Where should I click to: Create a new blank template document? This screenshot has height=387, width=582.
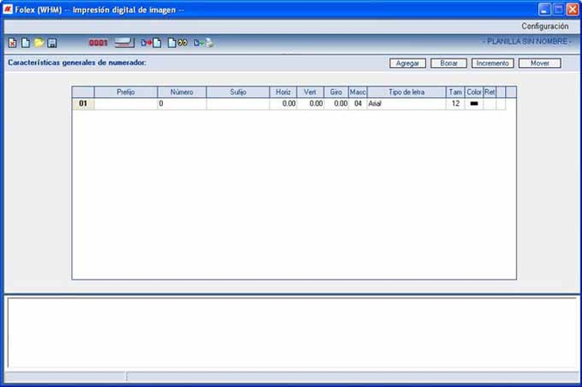[x=25, y=43]
